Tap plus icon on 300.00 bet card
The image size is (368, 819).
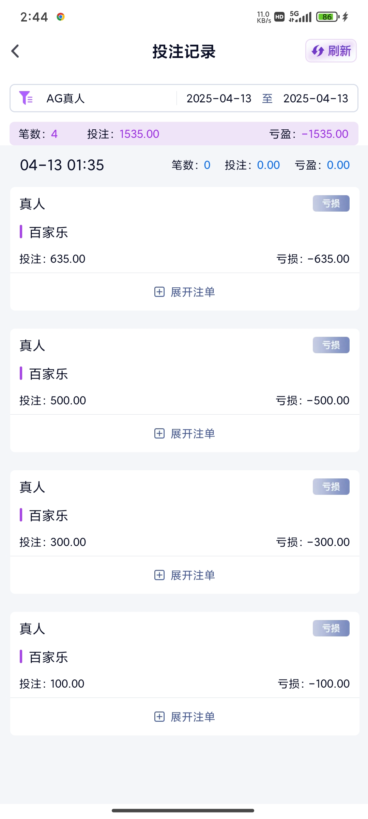click(159, 575)
